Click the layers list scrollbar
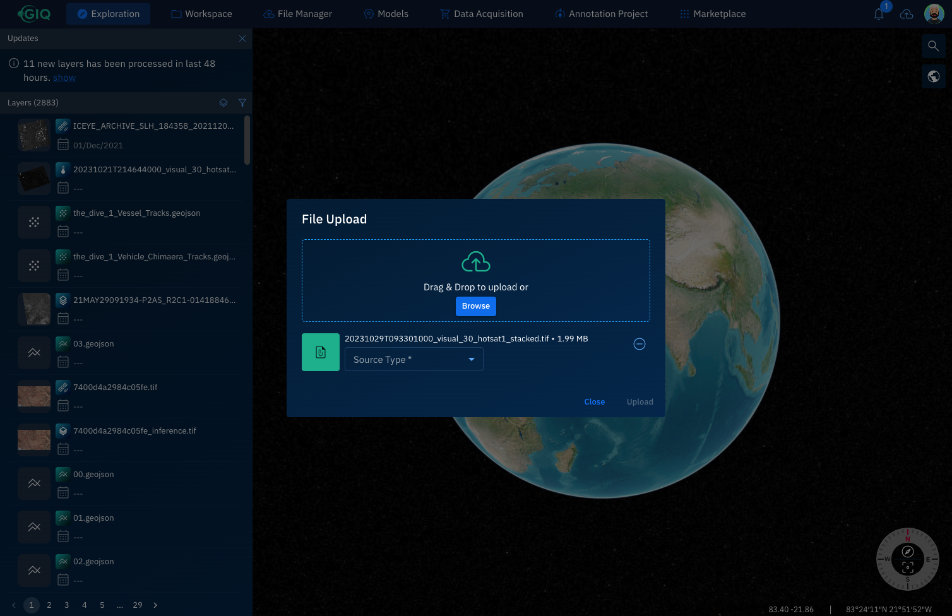Viewport: 952px width, 616px height. [x=247, y=140]
